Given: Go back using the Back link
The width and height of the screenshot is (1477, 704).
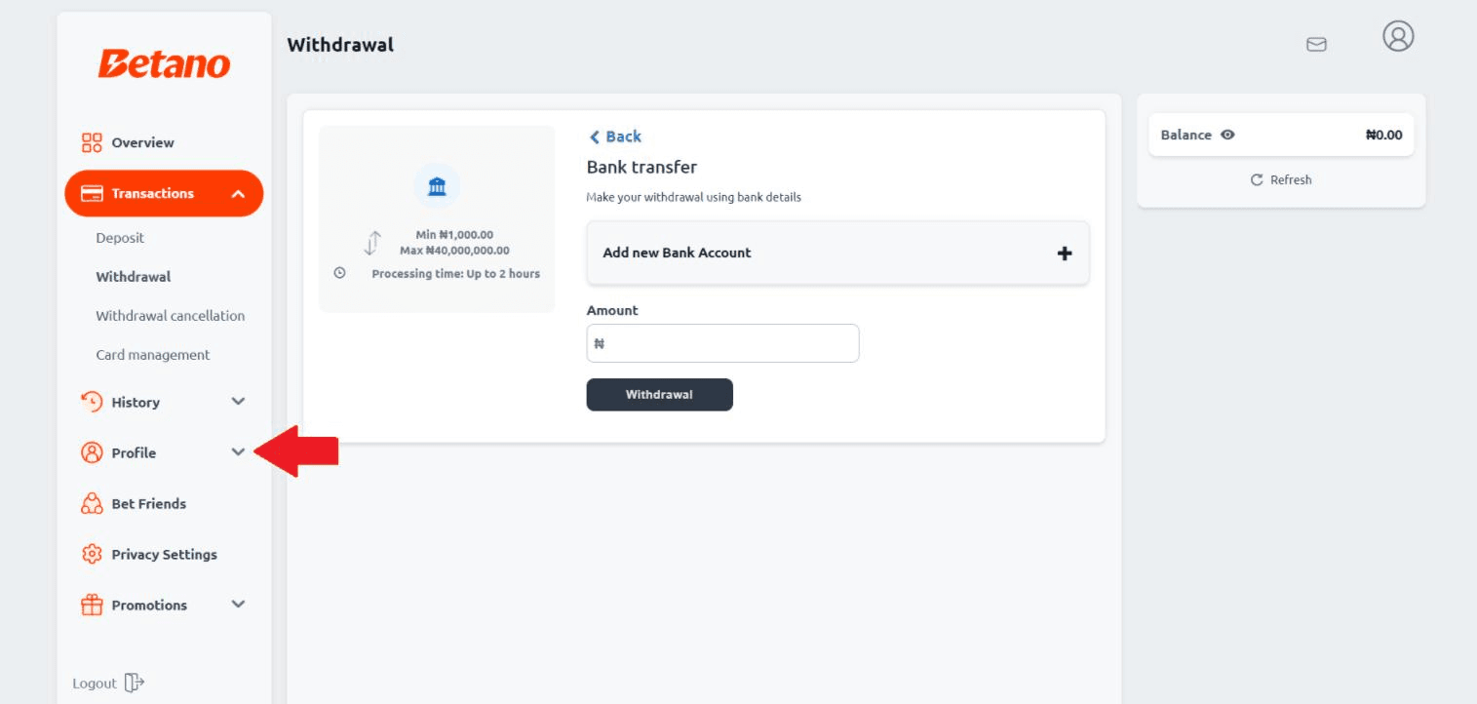Looking at the screenshot, I should tap(615, 137).
